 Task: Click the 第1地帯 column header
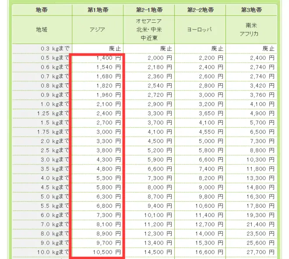(x=98, y=10)
